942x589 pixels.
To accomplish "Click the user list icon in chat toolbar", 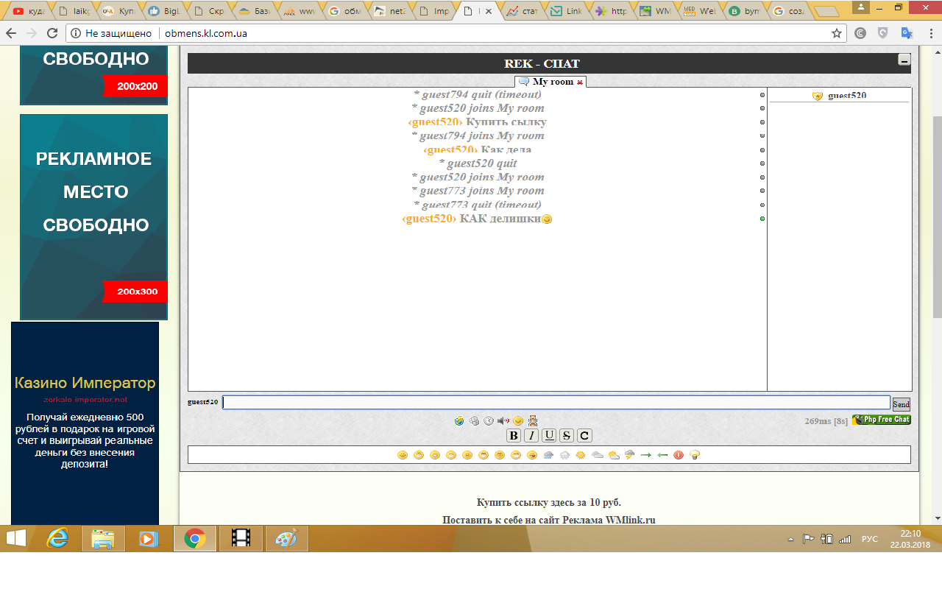I will pos(533,420).
